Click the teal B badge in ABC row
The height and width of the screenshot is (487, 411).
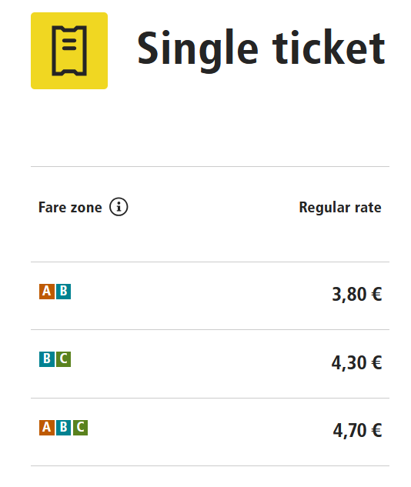[63, 427]
